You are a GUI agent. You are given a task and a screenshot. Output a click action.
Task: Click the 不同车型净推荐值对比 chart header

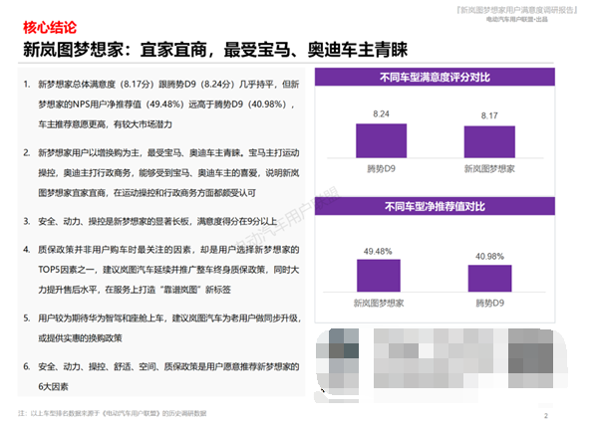click(x=435, y=206)
